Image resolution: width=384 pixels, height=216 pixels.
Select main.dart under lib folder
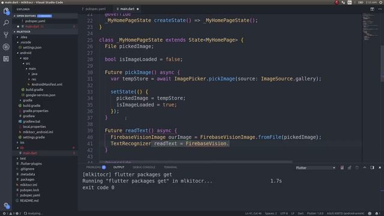pyautogui.click(x=30, y=153)
